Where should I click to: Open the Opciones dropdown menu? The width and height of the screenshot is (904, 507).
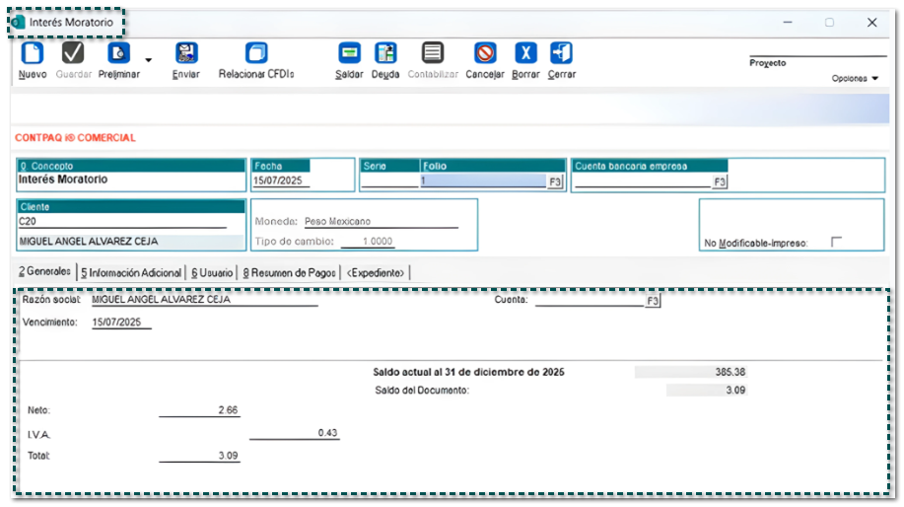(x=854, y=79)
